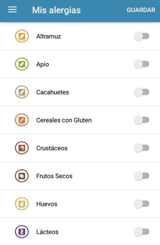This screenshot has width=160, height=245.
Task: Tap the Altramuz allergen icon
Action: pyautogui.click(x=22, y=36)
